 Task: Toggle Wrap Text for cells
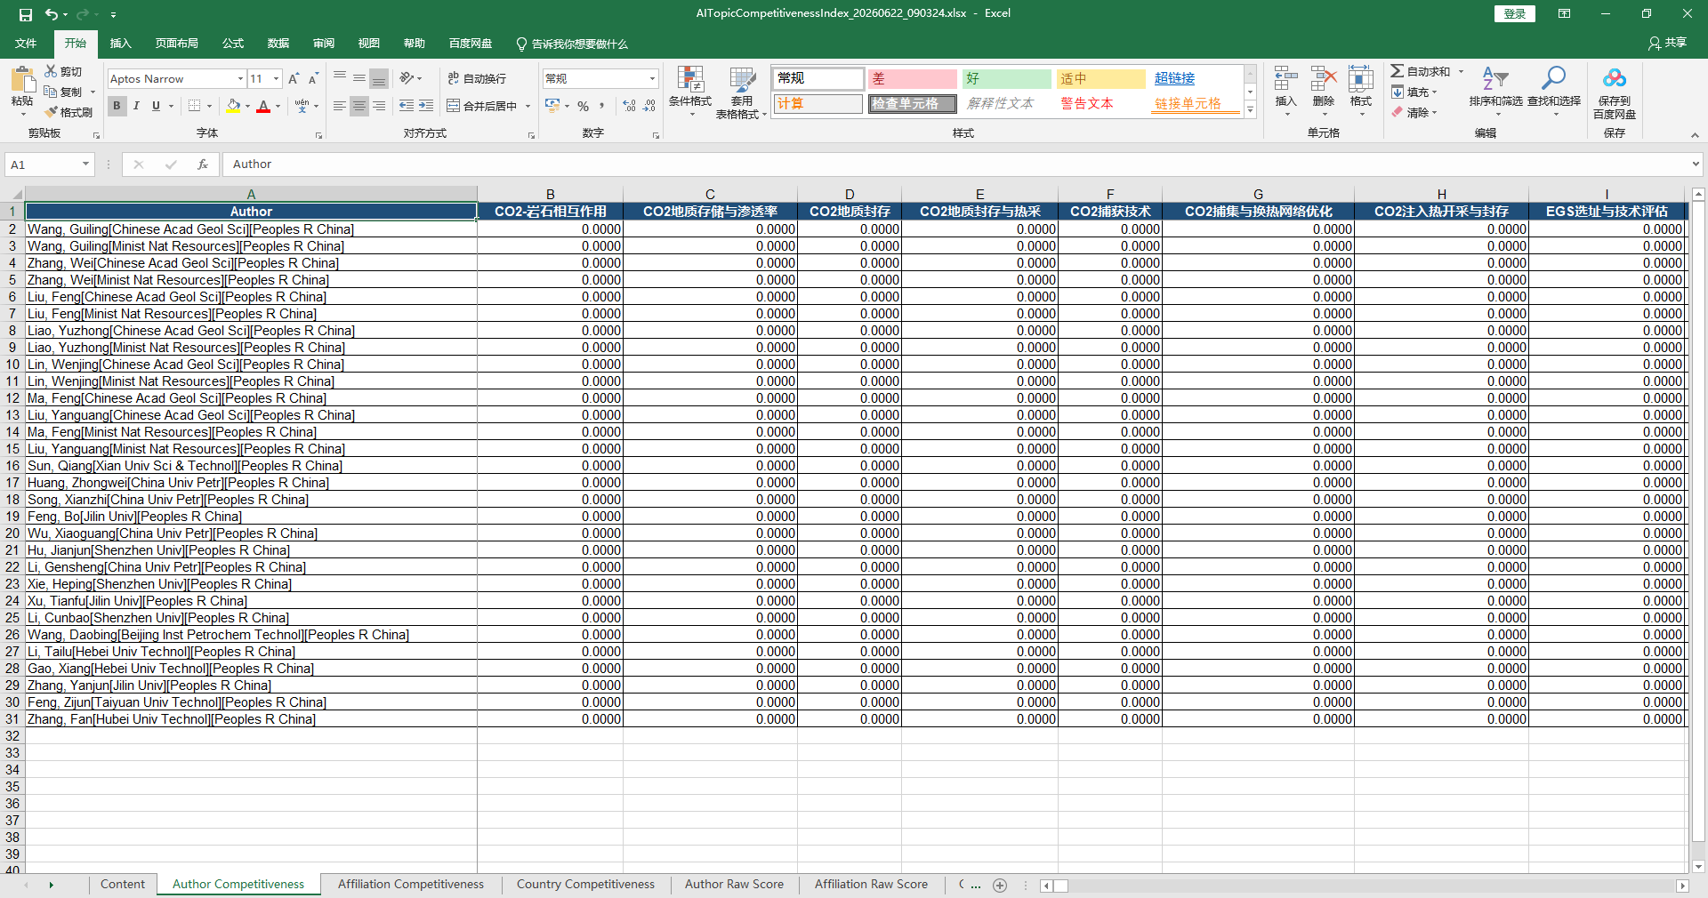coord(477,78)
